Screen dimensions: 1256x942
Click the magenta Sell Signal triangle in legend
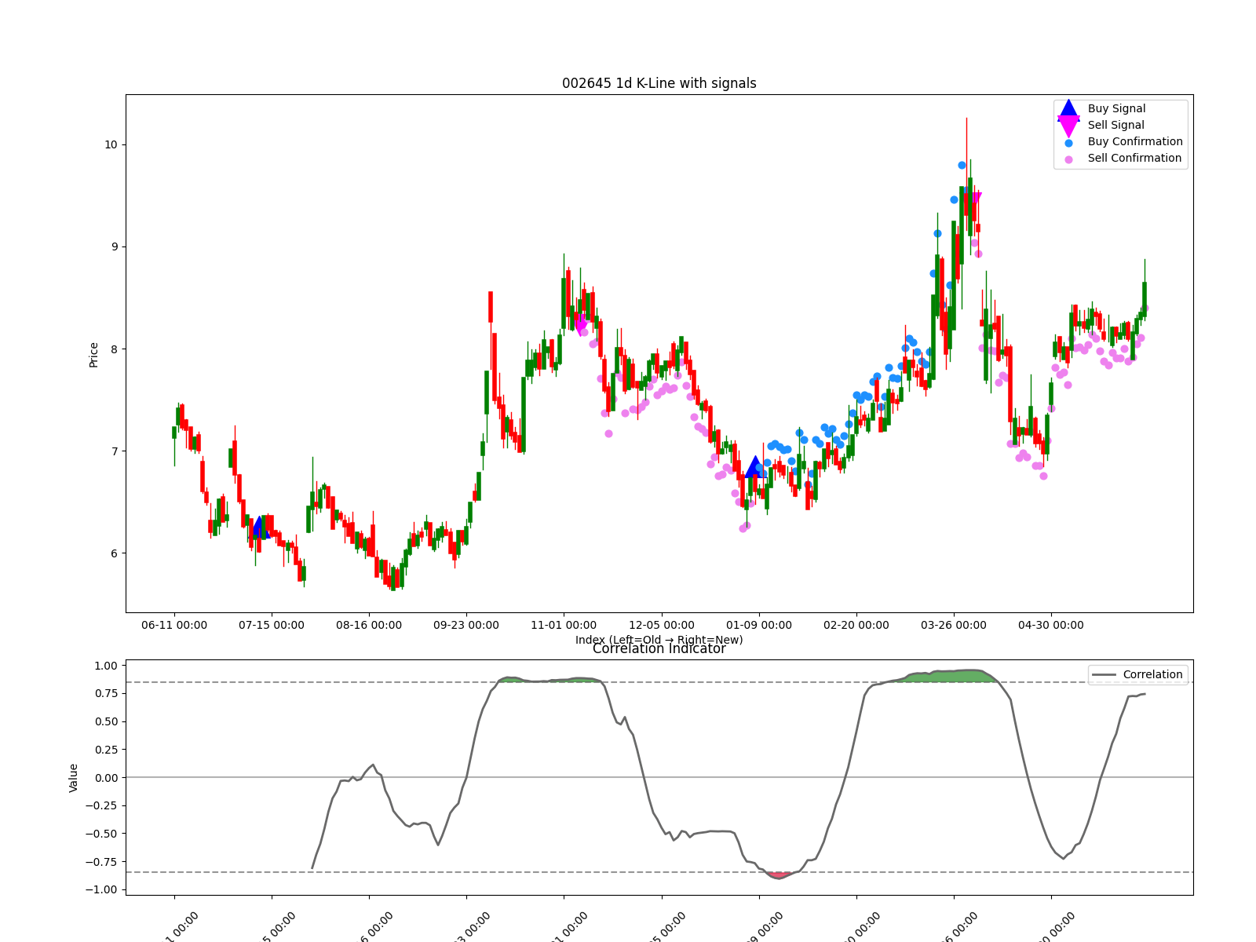(1068, 126)
